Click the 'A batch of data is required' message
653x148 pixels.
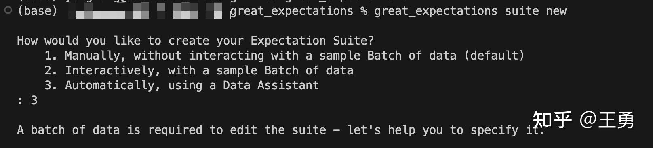pyautogui.click(x=281, y=130)
